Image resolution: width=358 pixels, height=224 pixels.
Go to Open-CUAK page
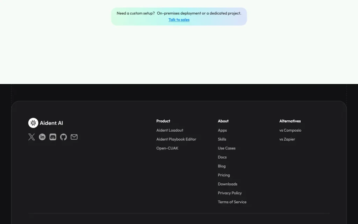pyautogui.click(x=167, y=148)
